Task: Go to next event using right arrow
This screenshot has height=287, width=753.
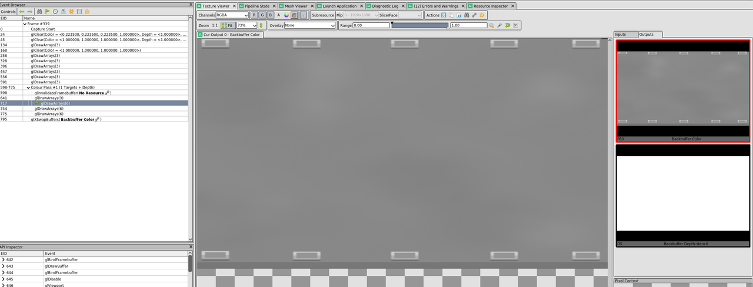Action: 29,11
